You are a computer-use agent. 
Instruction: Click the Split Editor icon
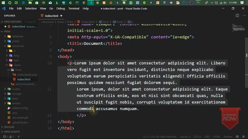[x=237, y=15]
